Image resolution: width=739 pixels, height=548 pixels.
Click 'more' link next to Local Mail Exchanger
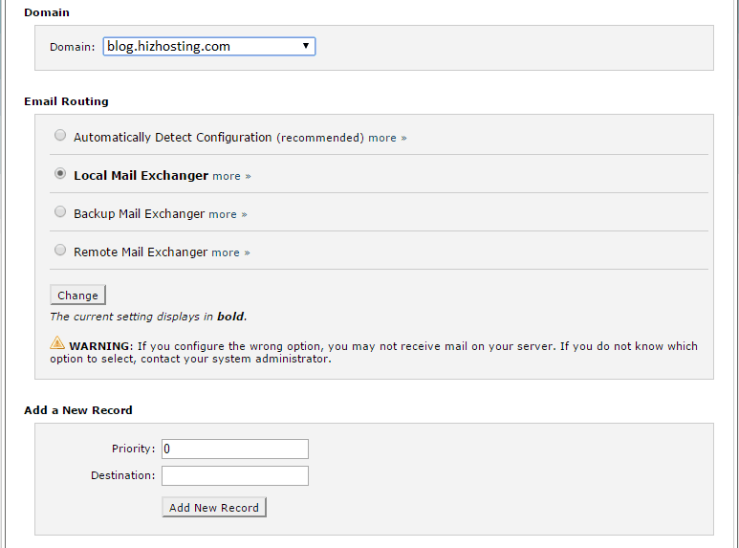click(231, 176)
